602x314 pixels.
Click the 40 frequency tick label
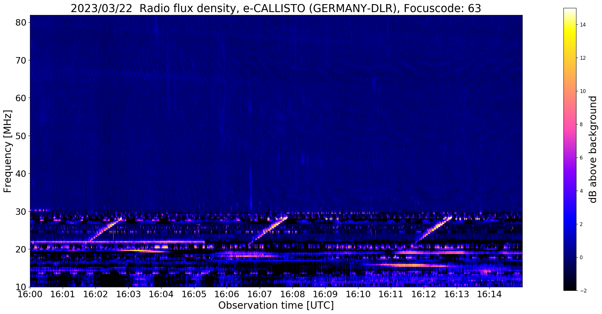[21, 174]
